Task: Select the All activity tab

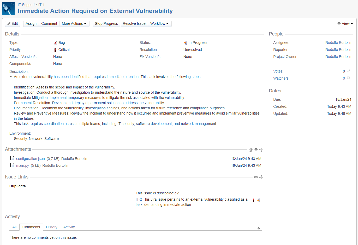Action: (14, 227)
